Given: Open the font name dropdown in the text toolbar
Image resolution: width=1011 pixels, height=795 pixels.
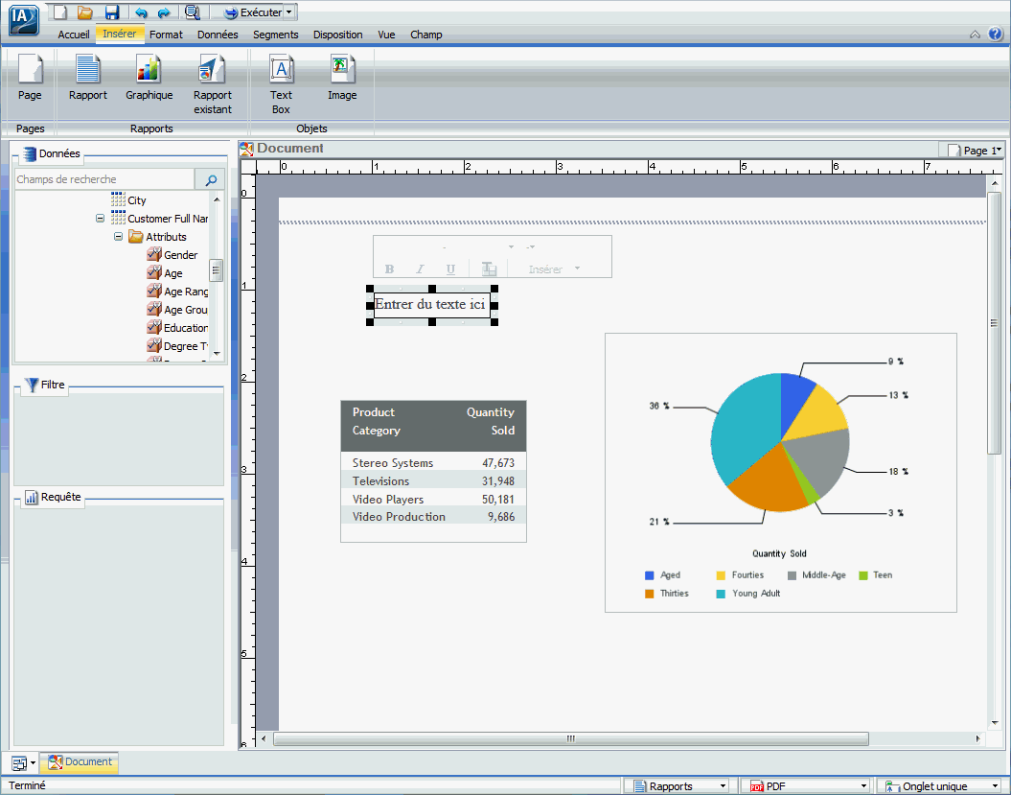Looking at the screenshot, I should pos(511,246).
